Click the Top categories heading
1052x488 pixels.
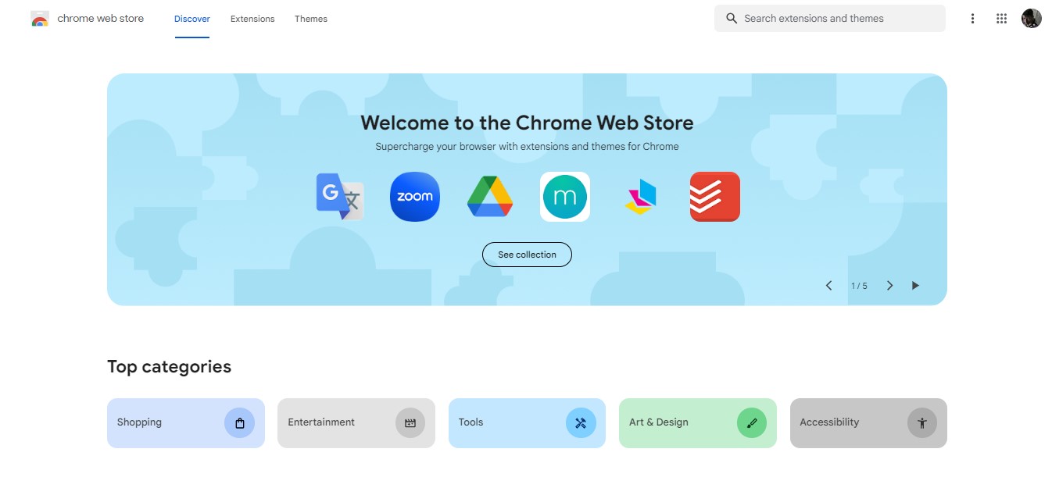169,367
